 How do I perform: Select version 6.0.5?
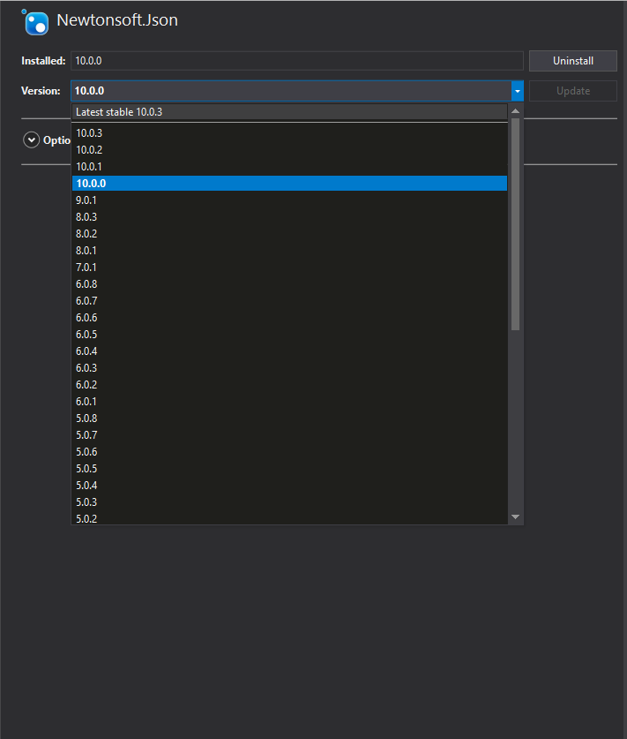pos(289,335)
